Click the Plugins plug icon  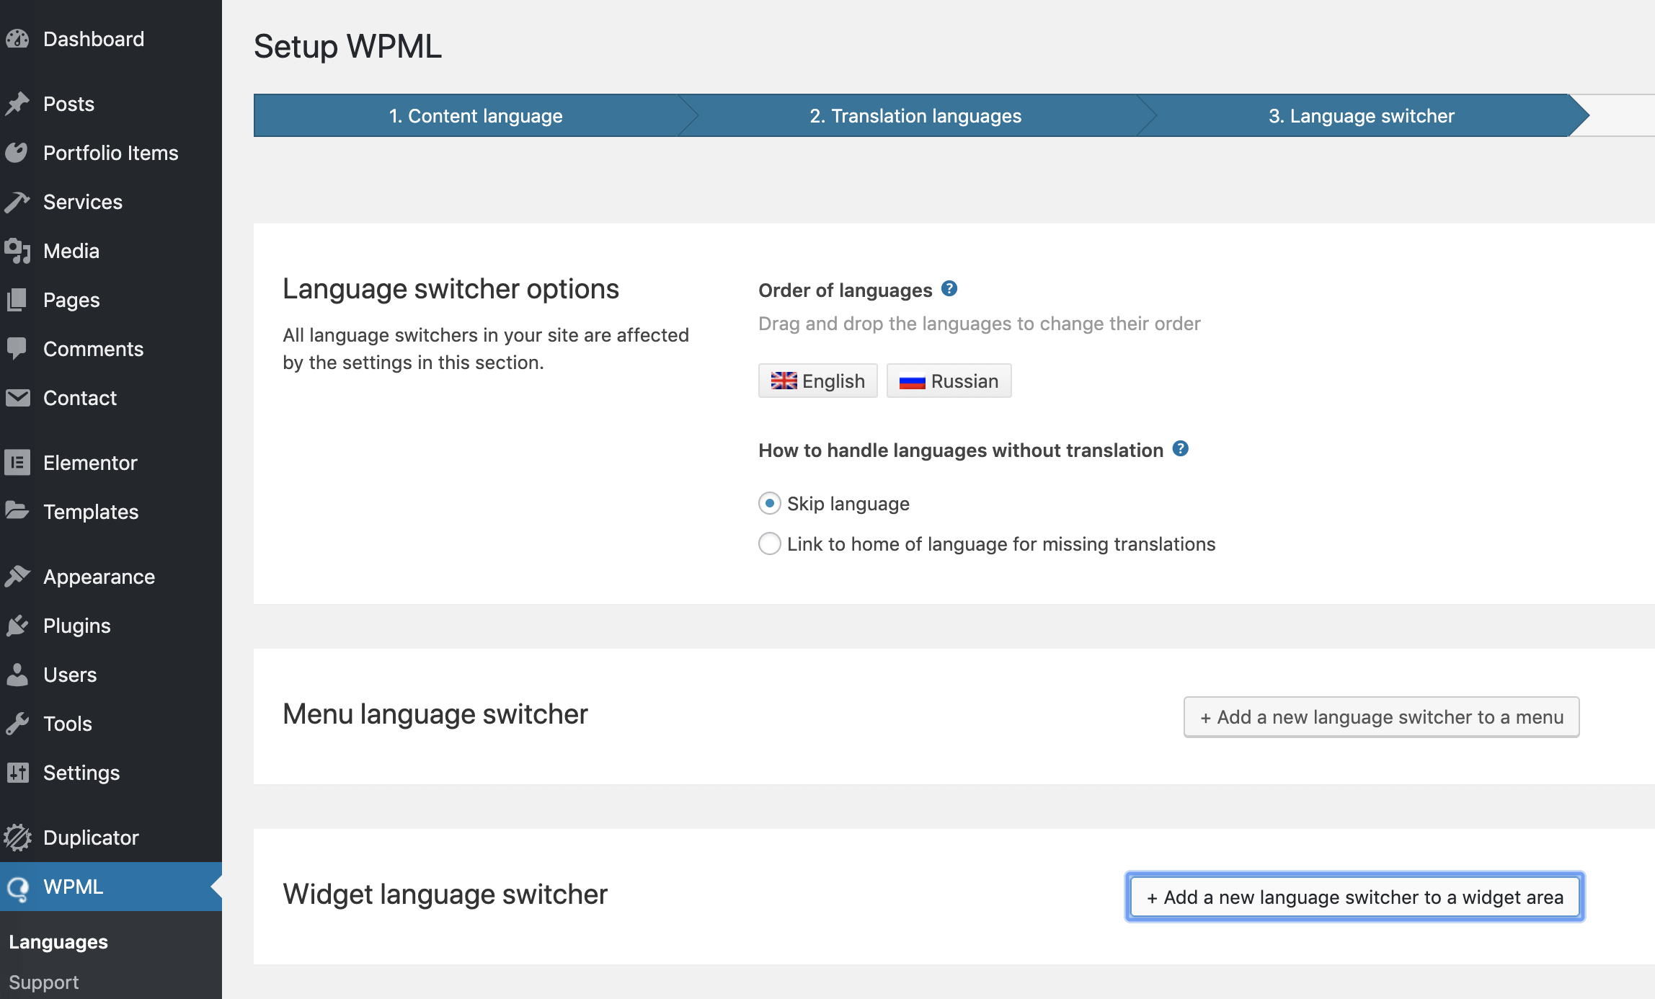tap(17, 626)
